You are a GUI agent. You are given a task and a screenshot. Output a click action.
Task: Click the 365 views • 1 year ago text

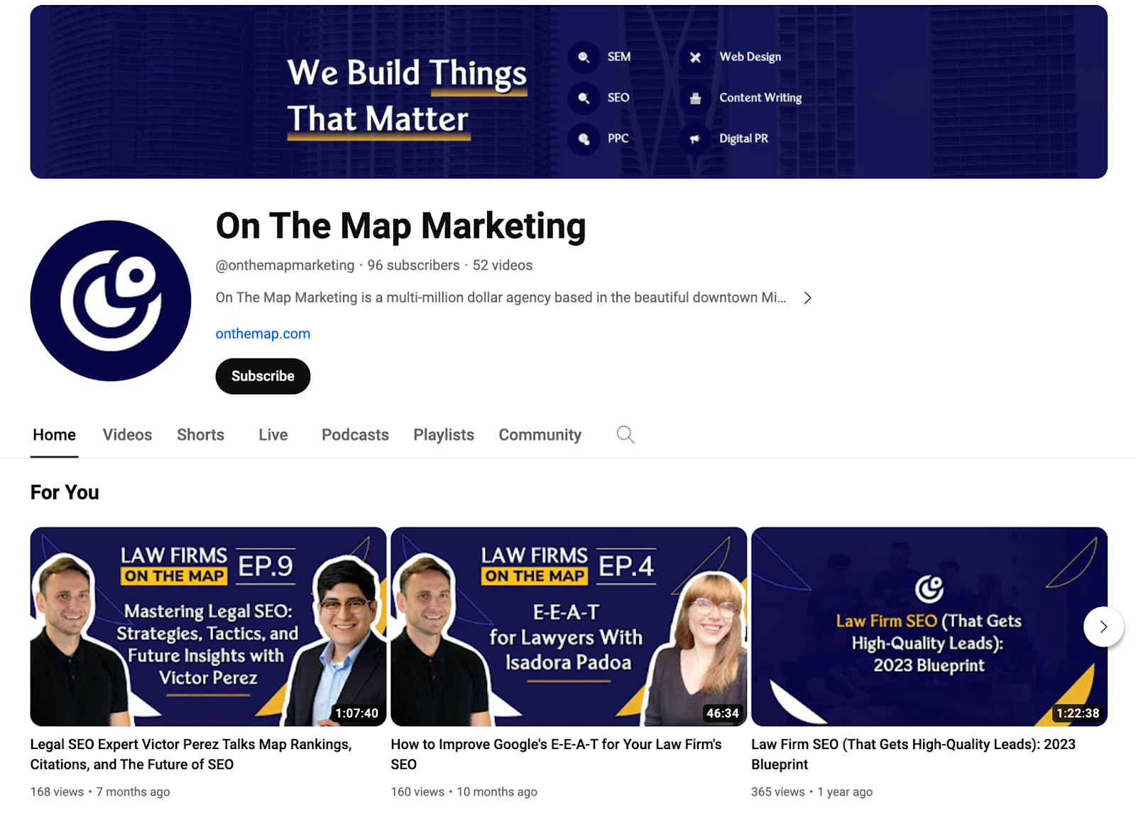pyautogui.click(x=812, y=792)
